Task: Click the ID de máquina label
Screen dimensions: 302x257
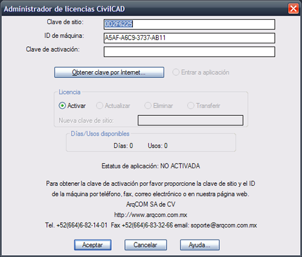Action: pyautogui.click(x=64, y=36)
